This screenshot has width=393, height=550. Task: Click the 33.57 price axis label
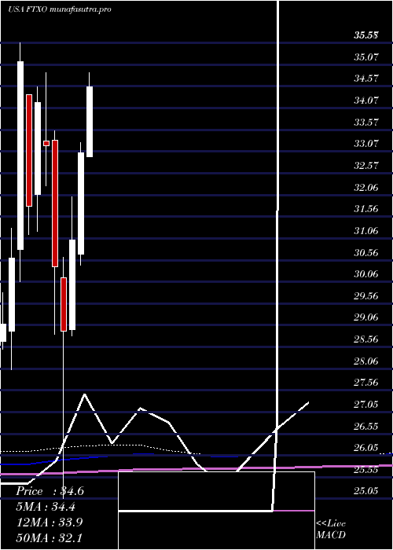coord(366,122)
